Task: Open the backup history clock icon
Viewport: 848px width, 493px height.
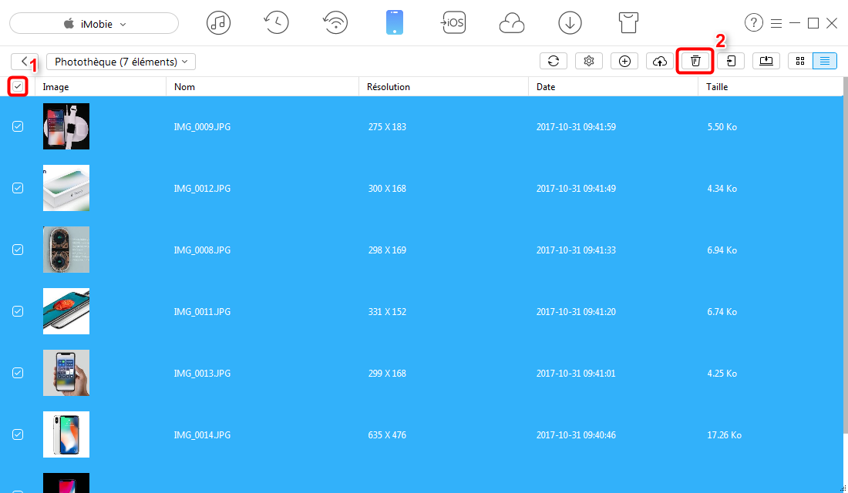Action: point(276,23)
